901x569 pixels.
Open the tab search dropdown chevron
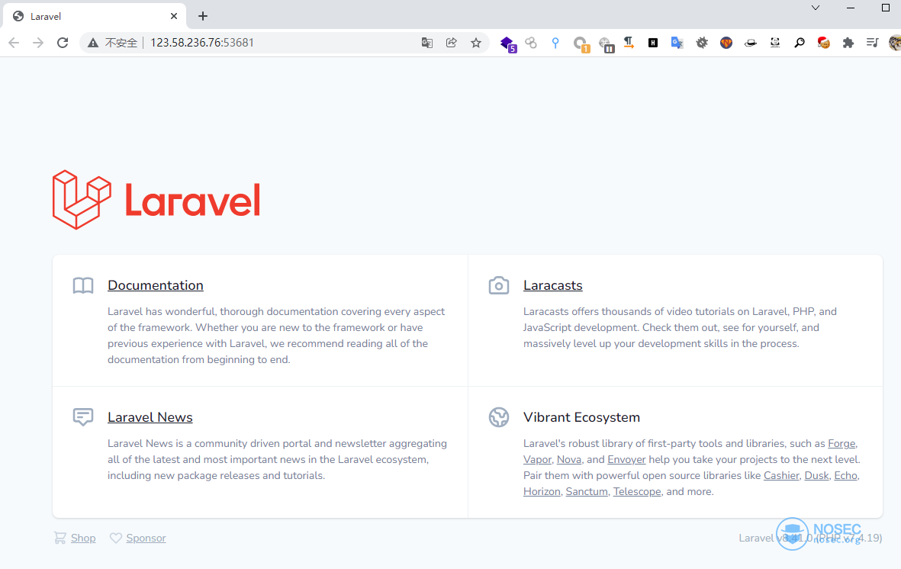[x=816, y=8]
